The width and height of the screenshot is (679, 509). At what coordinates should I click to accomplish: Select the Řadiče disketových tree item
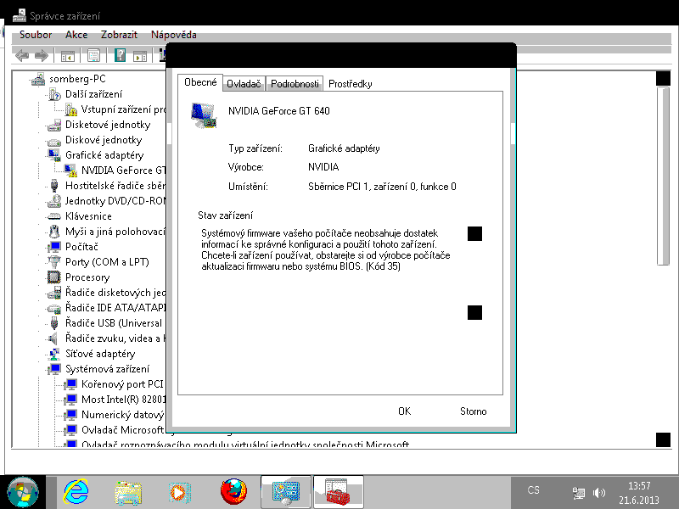click(x=115, y=293)
